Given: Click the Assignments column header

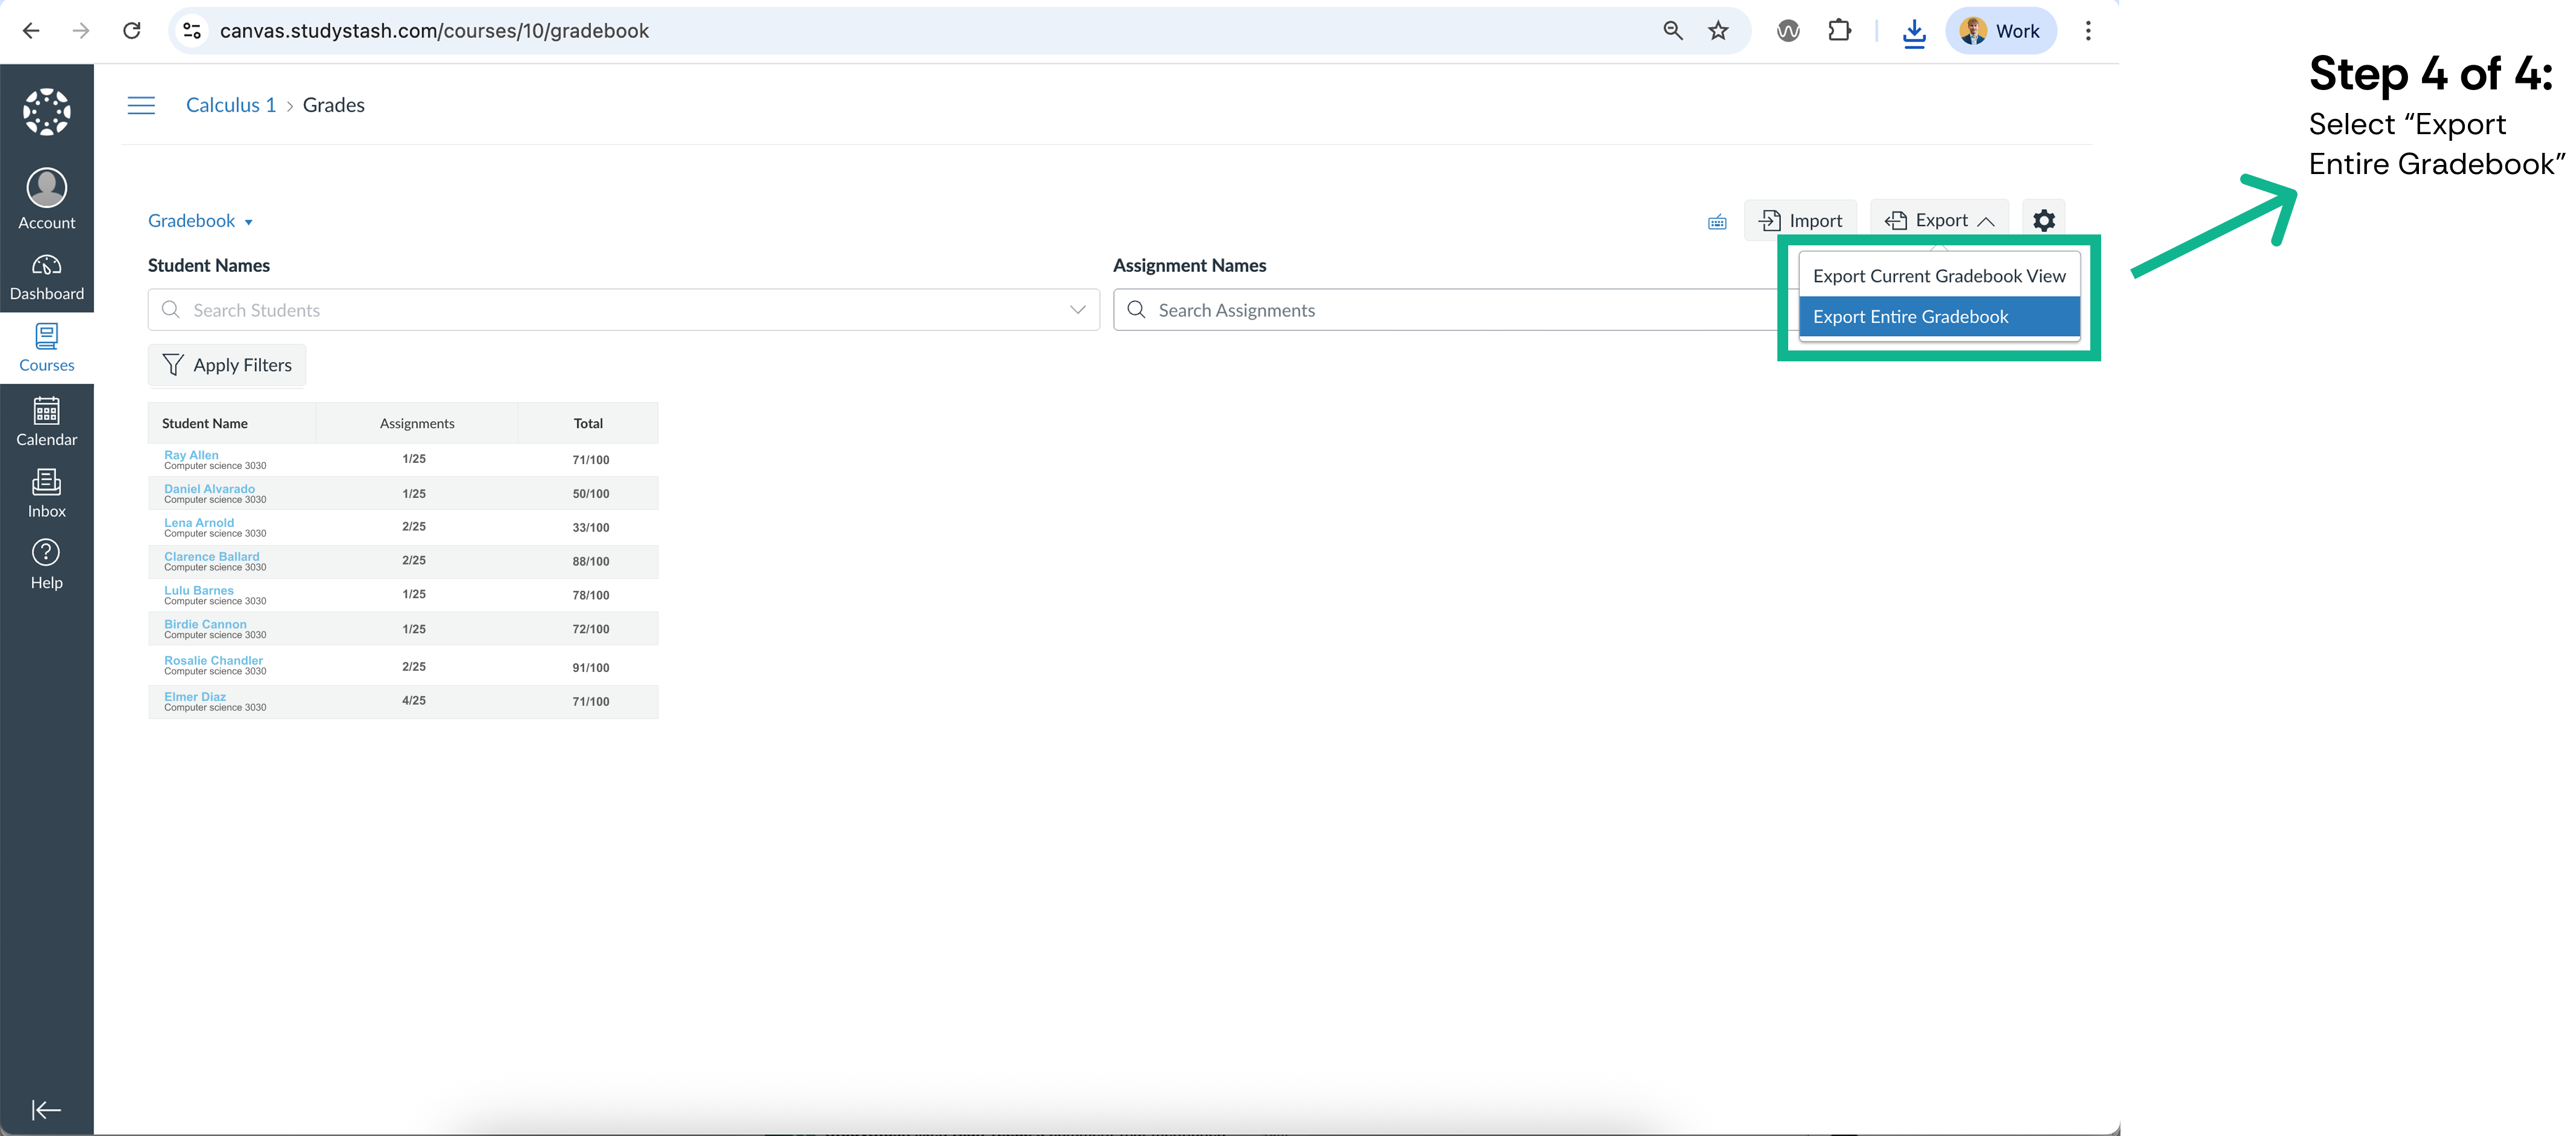Looking at the screenshot, I should (417, 424).
